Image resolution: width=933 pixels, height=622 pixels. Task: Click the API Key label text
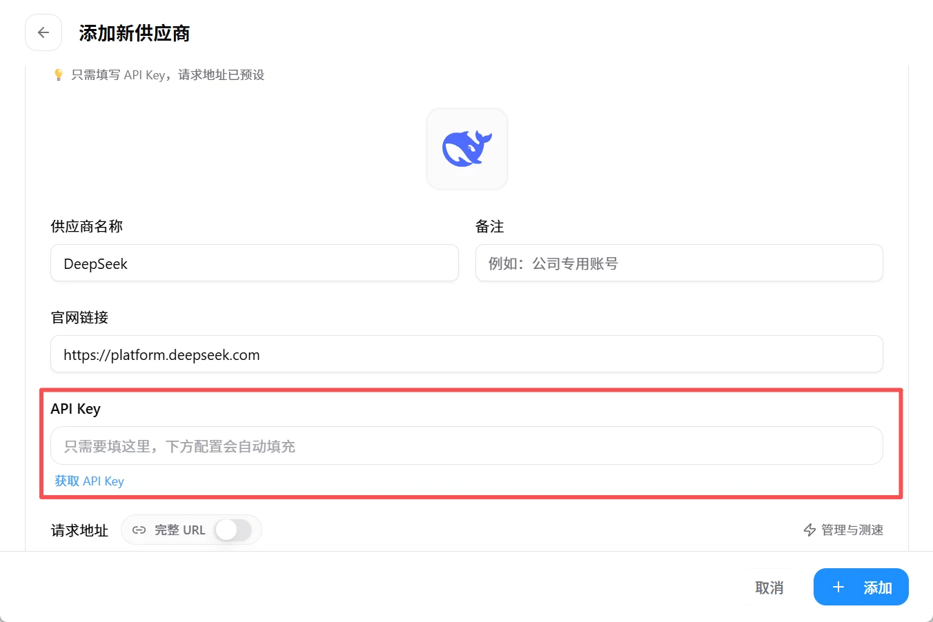[76, 408]
